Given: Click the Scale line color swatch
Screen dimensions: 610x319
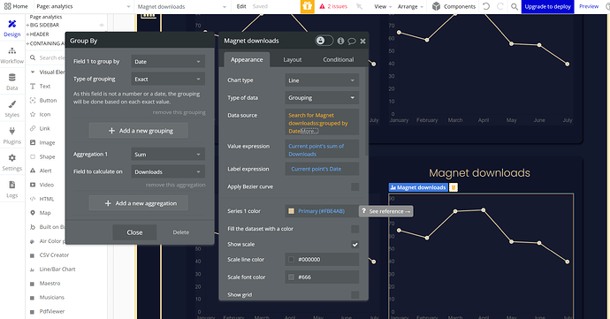Looking at the screenshot, I should [x=291, y=260].
